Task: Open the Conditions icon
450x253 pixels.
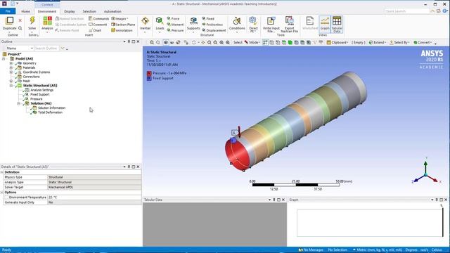Action: pos(237,21)
